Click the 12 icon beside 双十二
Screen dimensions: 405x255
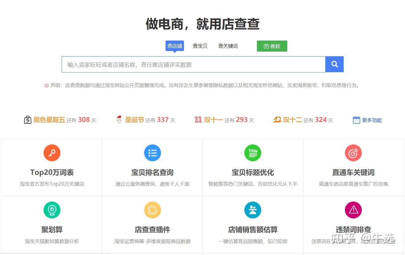pos(277,120)
